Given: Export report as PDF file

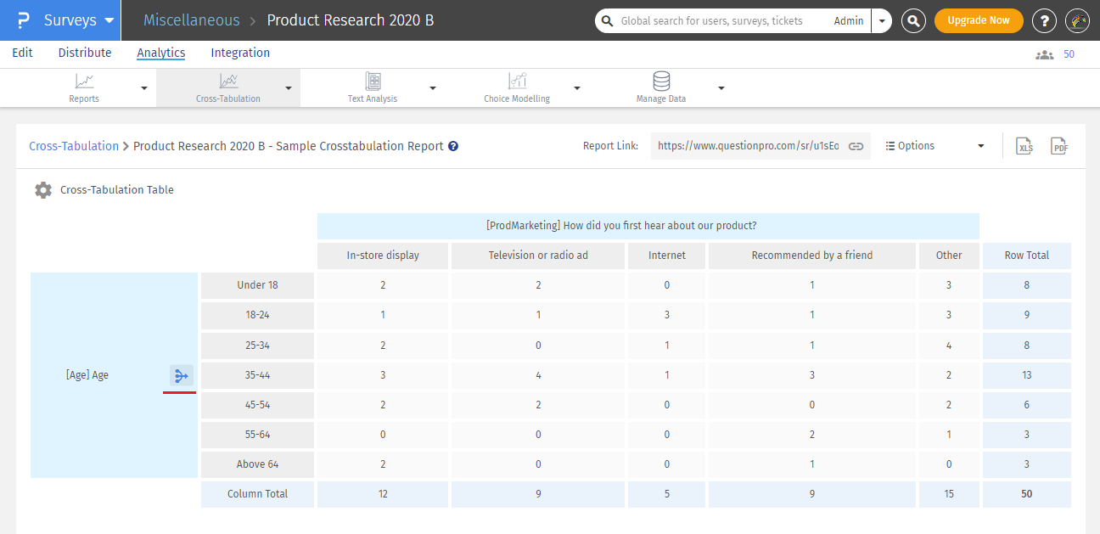Looking at the screenshot, I should click(x=1058, y=146).
